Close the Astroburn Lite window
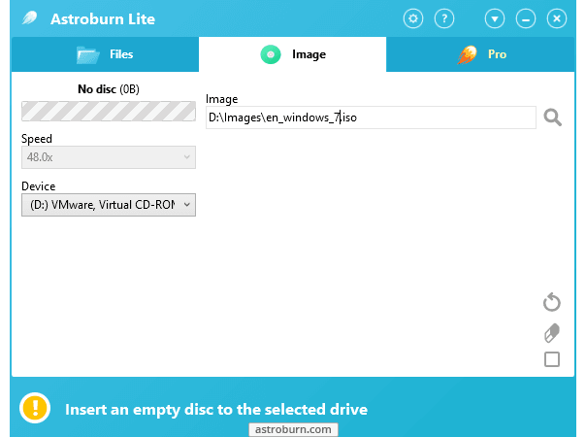Screen dimensions: 586x437 pos(557,18)
